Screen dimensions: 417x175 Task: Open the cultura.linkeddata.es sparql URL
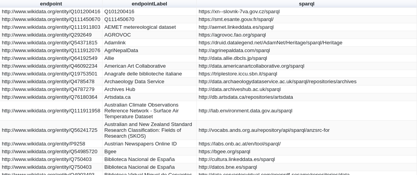237,159
